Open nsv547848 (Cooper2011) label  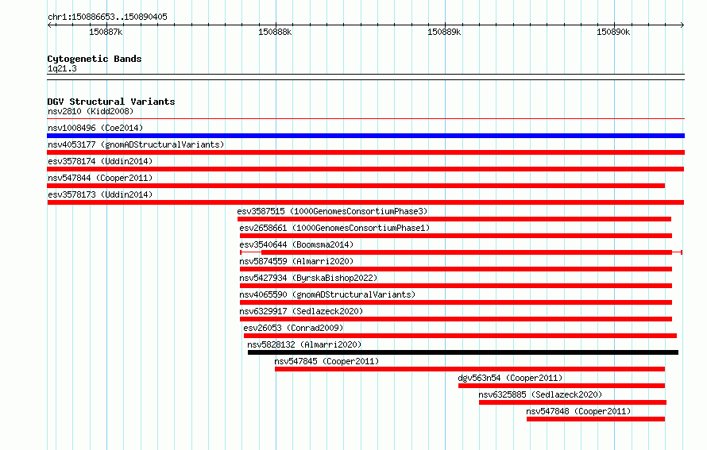tap(578, 411)
